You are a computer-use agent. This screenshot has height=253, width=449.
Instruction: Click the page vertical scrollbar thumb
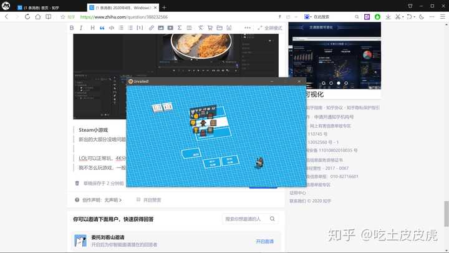[x=446, y=214]
